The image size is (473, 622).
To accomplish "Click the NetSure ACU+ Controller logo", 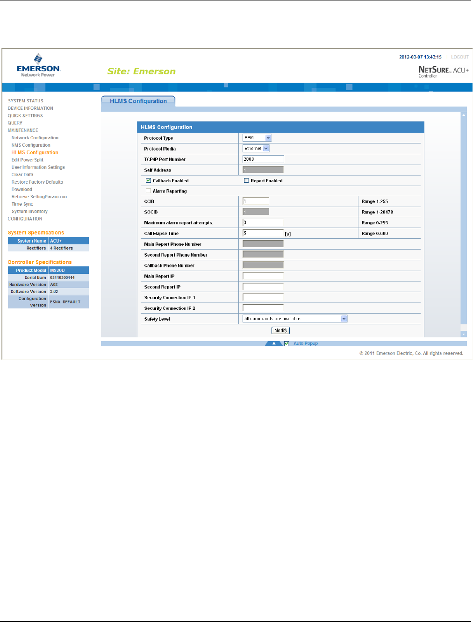I will pos(443,71).
